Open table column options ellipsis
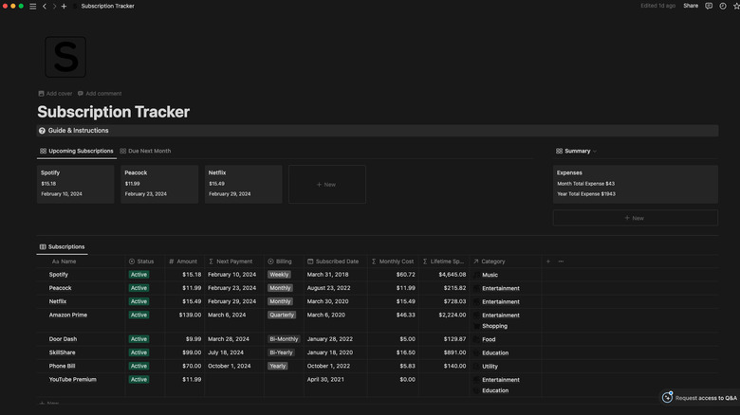The width and height of the screenshot is (740, 415). [x=561, y=262]
